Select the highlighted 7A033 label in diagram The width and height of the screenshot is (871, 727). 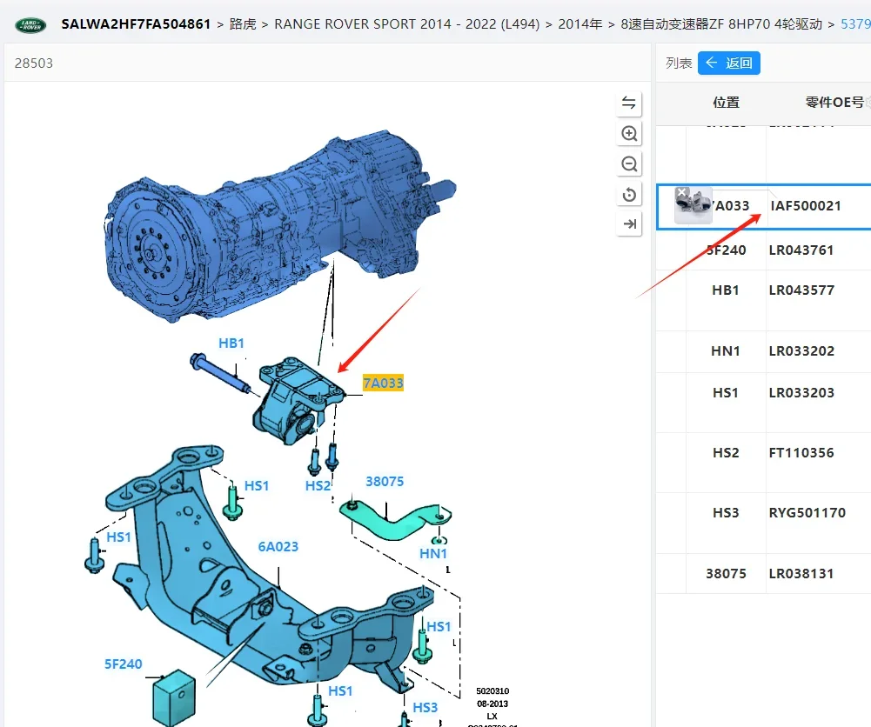click(383, 383)
